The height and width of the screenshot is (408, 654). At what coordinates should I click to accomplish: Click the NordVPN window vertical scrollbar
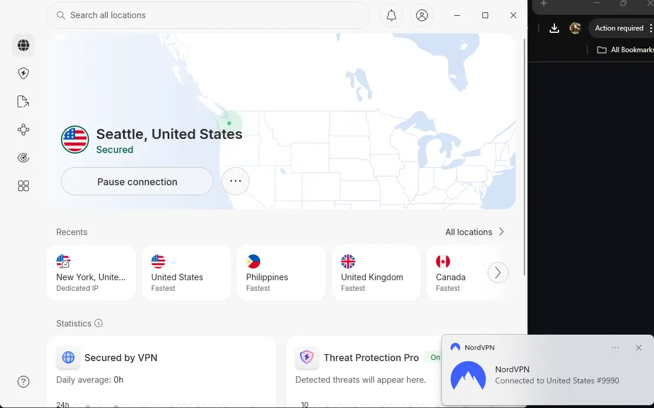coord(524,157)
